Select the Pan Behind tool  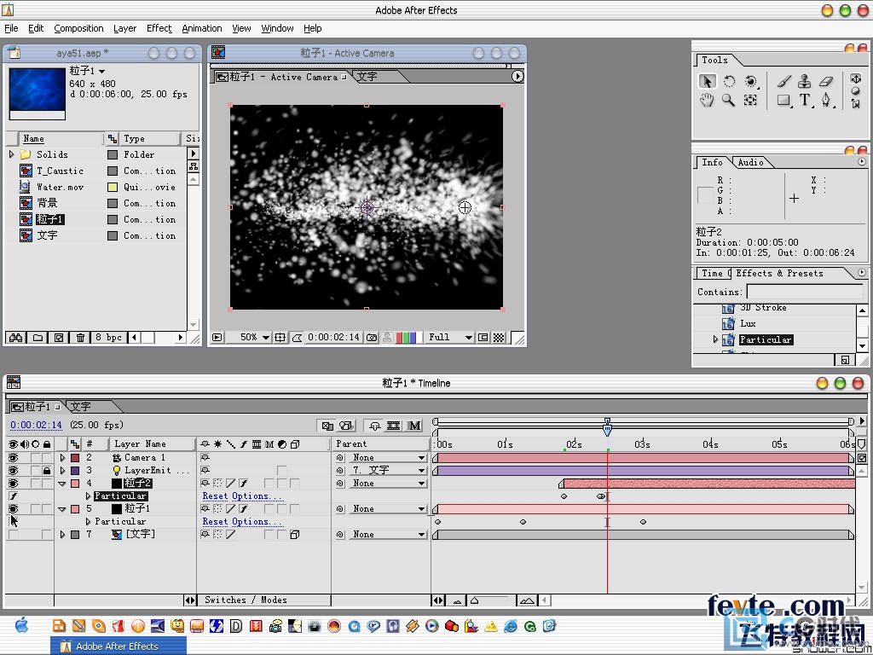pyautogui.click(x=750, y=101)
